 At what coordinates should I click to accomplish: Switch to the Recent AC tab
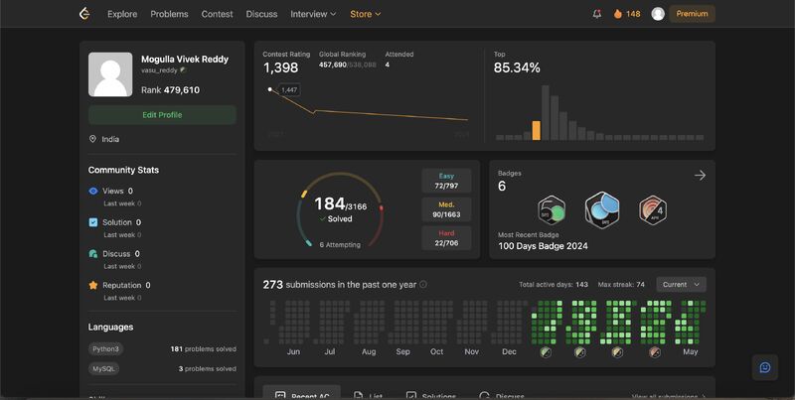click(302, 395)
